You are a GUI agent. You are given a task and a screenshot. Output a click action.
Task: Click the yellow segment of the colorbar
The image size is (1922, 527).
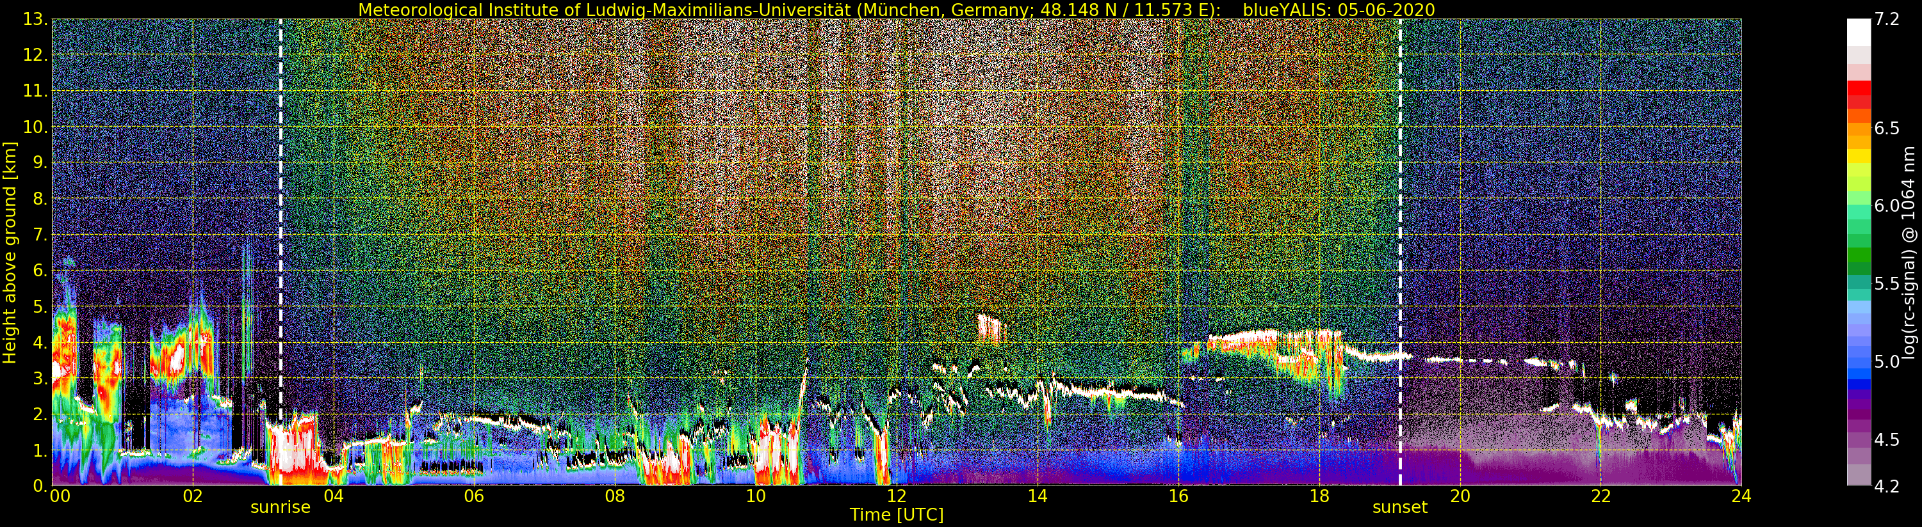[1859, 156]
